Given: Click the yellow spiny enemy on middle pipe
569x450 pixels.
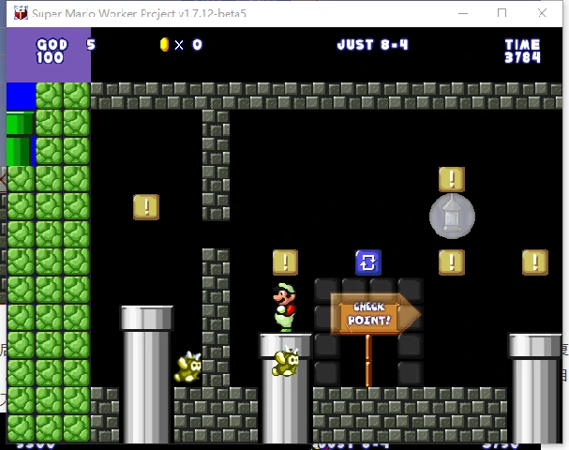Looking at the screenshot, I should click(286, 362).
